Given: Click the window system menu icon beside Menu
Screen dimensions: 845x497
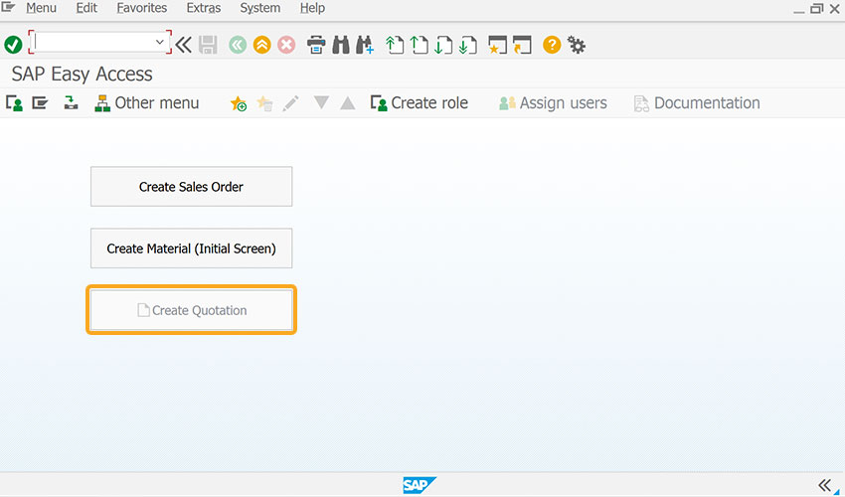Looking at the screenshot, I should pos(9,7).
